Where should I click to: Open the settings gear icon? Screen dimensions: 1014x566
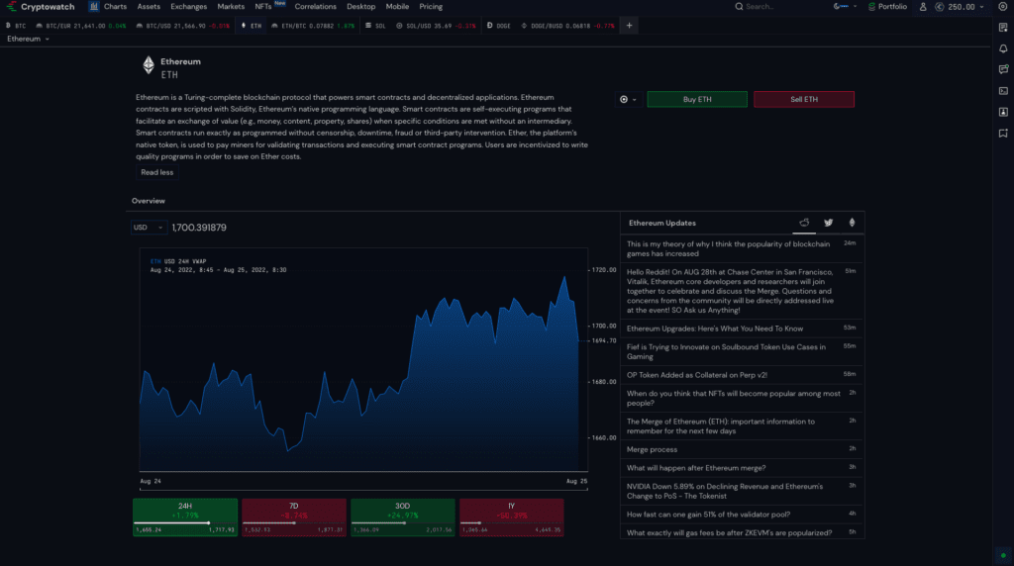pyautogui.click(x=1003, y=7)
